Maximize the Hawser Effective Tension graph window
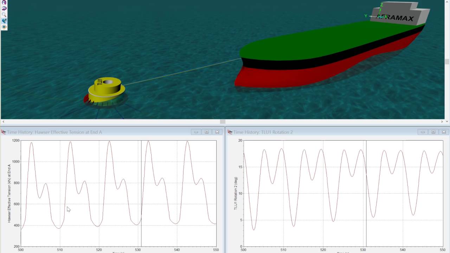 point(207,132)
